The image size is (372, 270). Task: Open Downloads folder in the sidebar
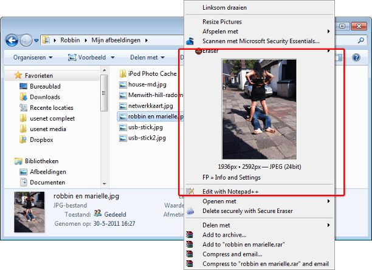pos(40,97)
